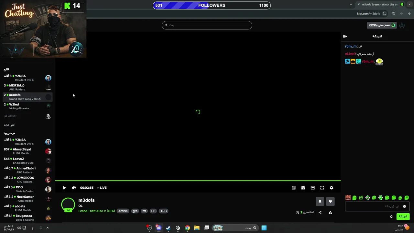Open Grand Theft Auto V category link
414x233 pixels.
coord(96,211)
